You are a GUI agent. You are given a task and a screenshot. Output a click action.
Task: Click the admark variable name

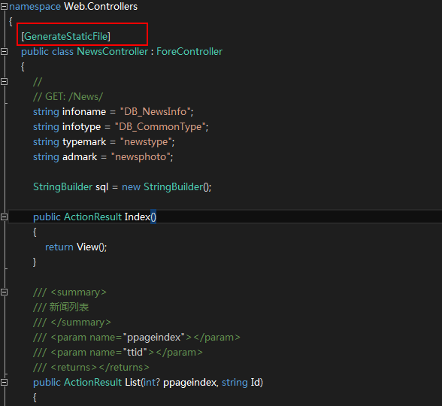point(80,156)
